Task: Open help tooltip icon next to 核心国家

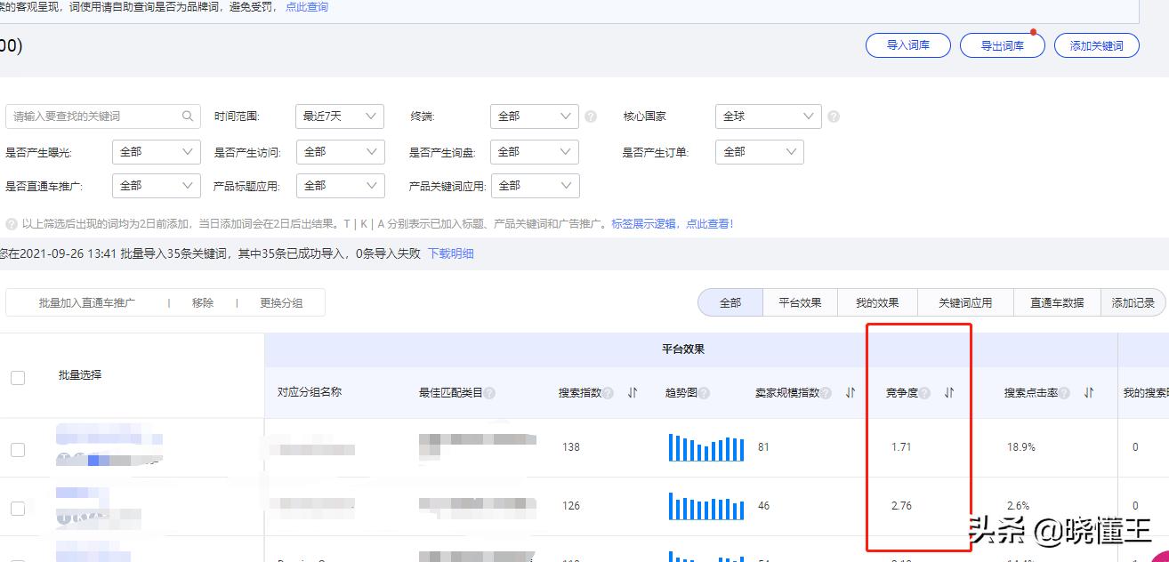Action: pos(833,116)
